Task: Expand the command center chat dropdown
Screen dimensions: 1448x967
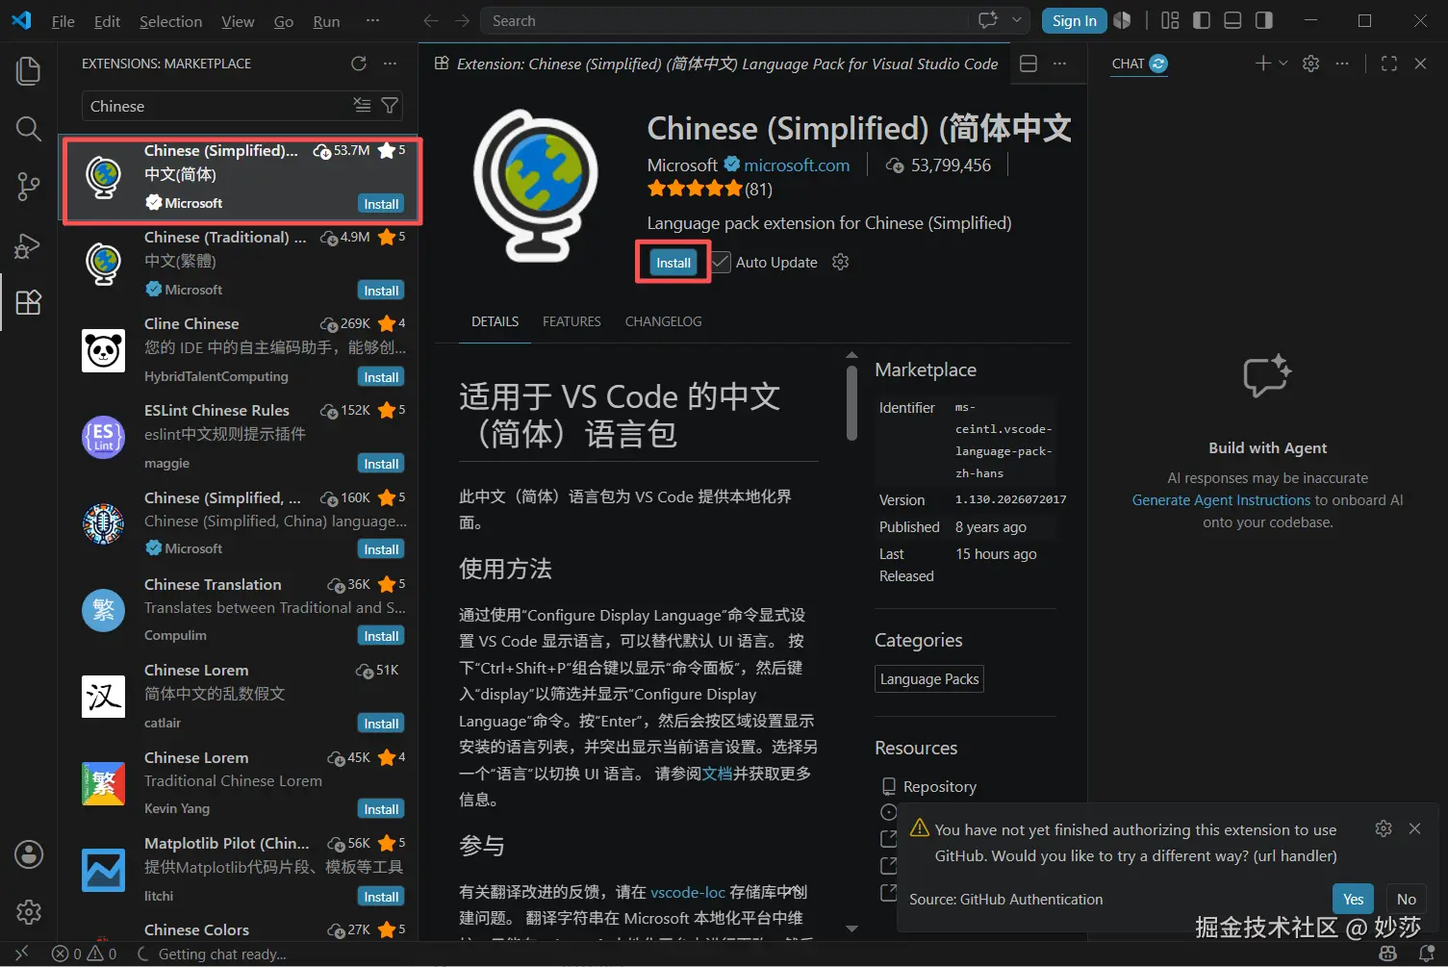Action: tap(1016, 20)
